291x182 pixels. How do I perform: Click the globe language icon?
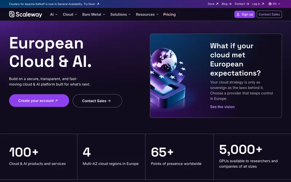[270, 4]
